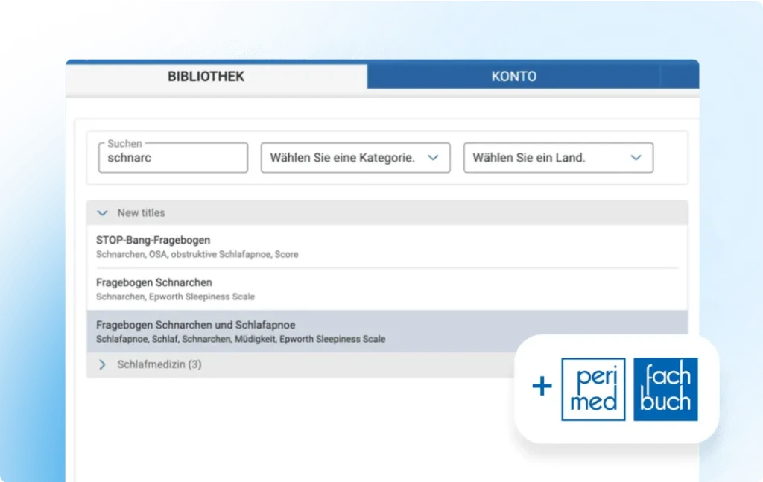Open the 'Wählen Sie eine Kategorie' dropdown

[355, 158]
